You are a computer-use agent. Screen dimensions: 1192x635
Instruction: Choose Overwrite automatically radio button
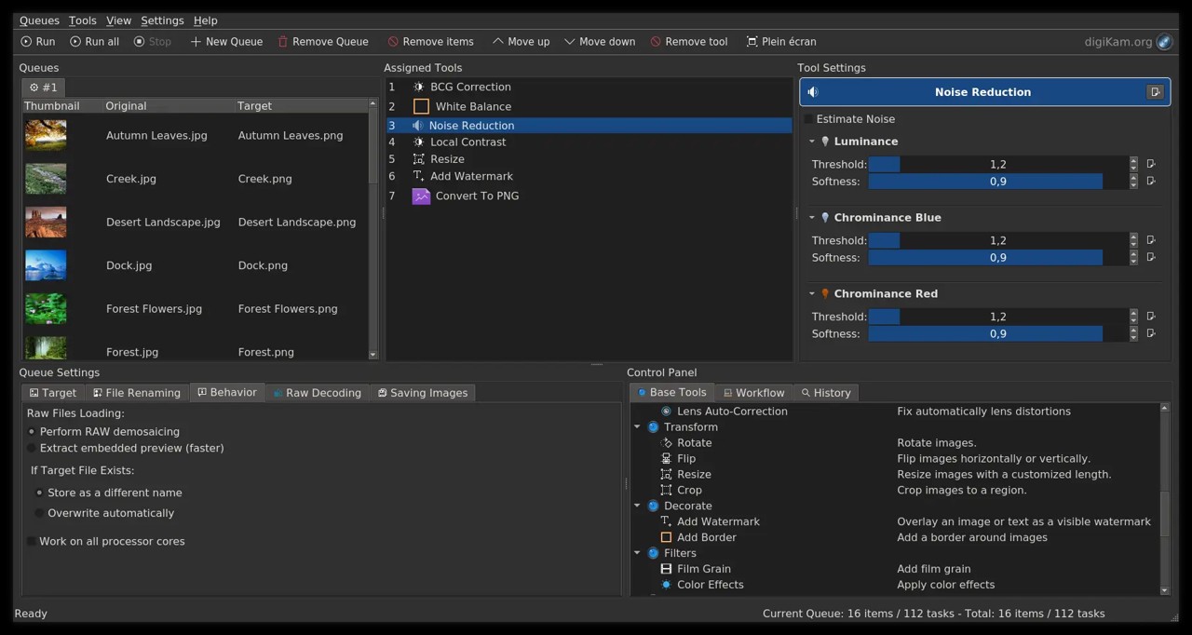pos(39,513)
